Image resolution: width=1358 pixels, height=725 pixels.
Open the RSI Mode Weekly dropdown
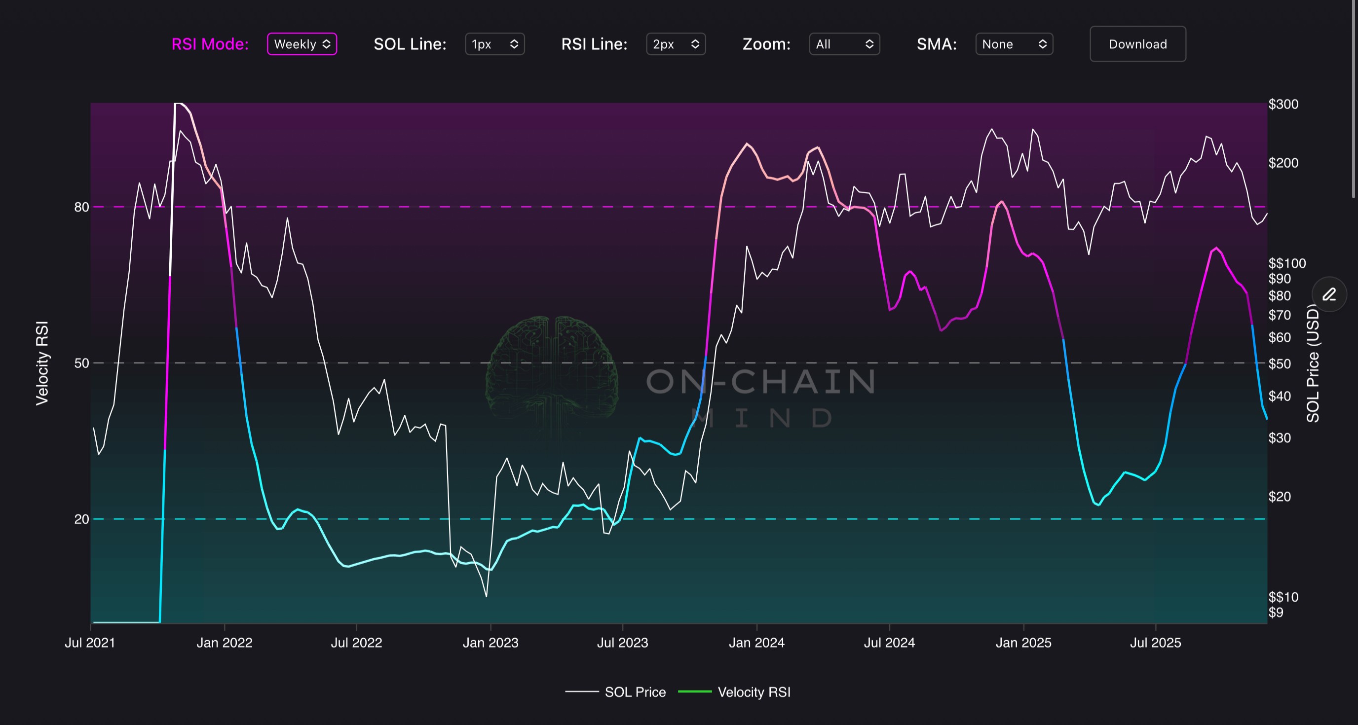pyautogui.click(x=302, y=44)
